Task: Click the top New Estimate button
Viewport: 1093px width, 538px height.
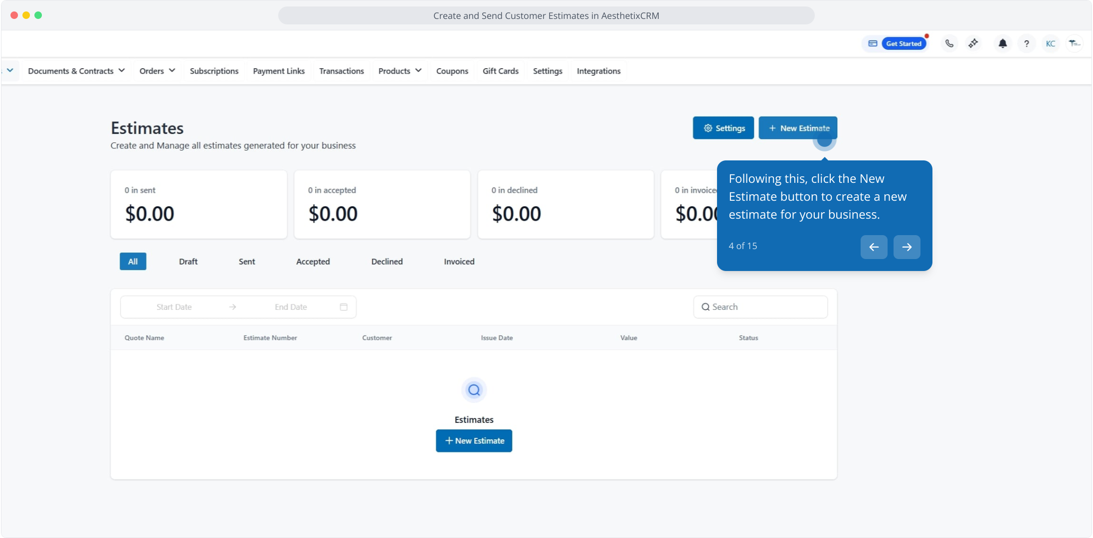Action: 798,128
